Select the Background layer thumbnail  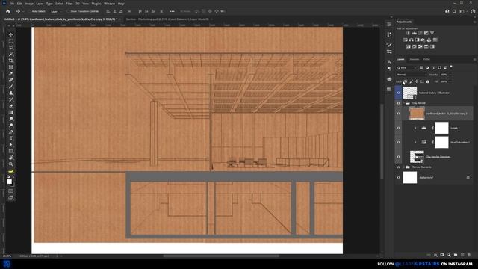coord(410,178)
